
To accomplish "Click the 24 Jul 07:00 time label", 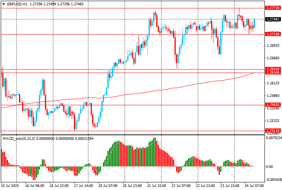I will pos(254,185).
